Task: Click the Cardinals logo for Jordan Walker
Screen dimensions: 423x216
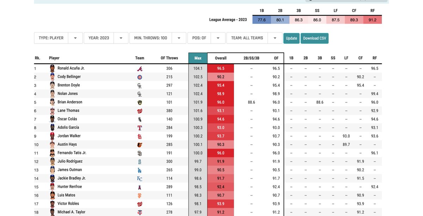Action: 140,136
